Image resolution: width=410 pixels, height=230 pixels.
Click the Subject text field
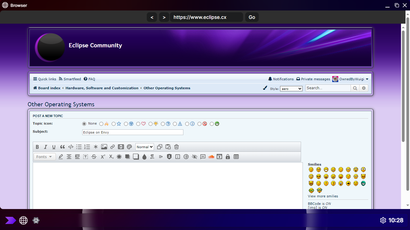[133, 132]
